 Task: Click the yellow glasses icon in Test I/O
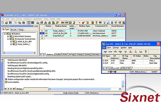tap(141, 52)
